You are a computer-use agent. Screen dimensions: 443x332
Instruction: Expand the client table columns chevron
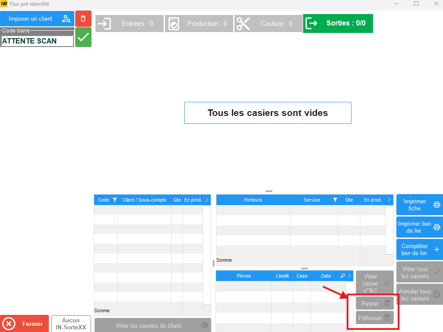(x=207, y=200)
